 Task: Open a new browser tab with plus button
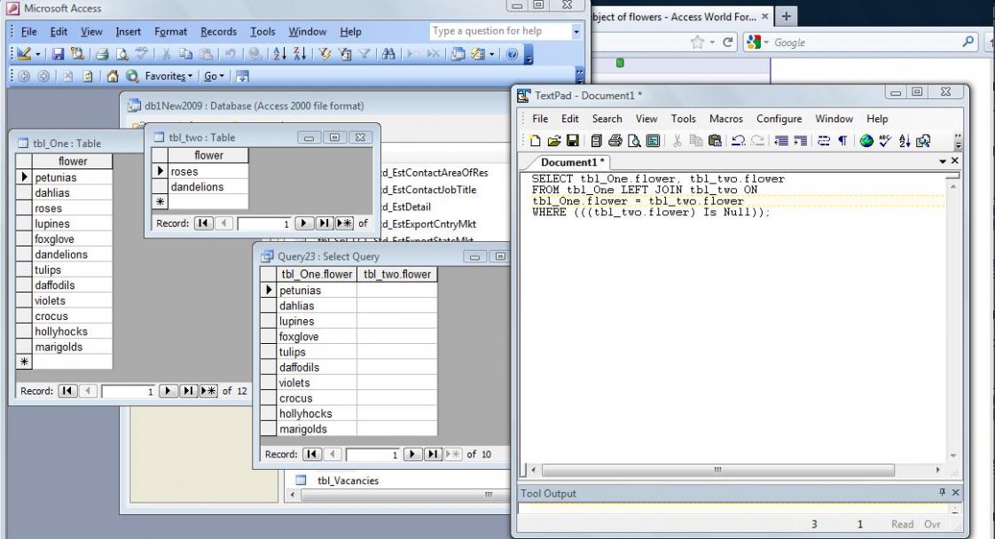click(x=786, y=17)
